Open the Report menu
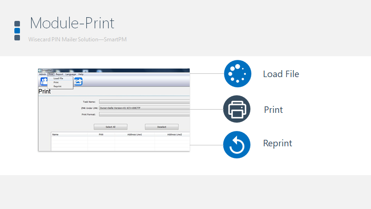Screen dimensions: 371x209 [59, 74]
